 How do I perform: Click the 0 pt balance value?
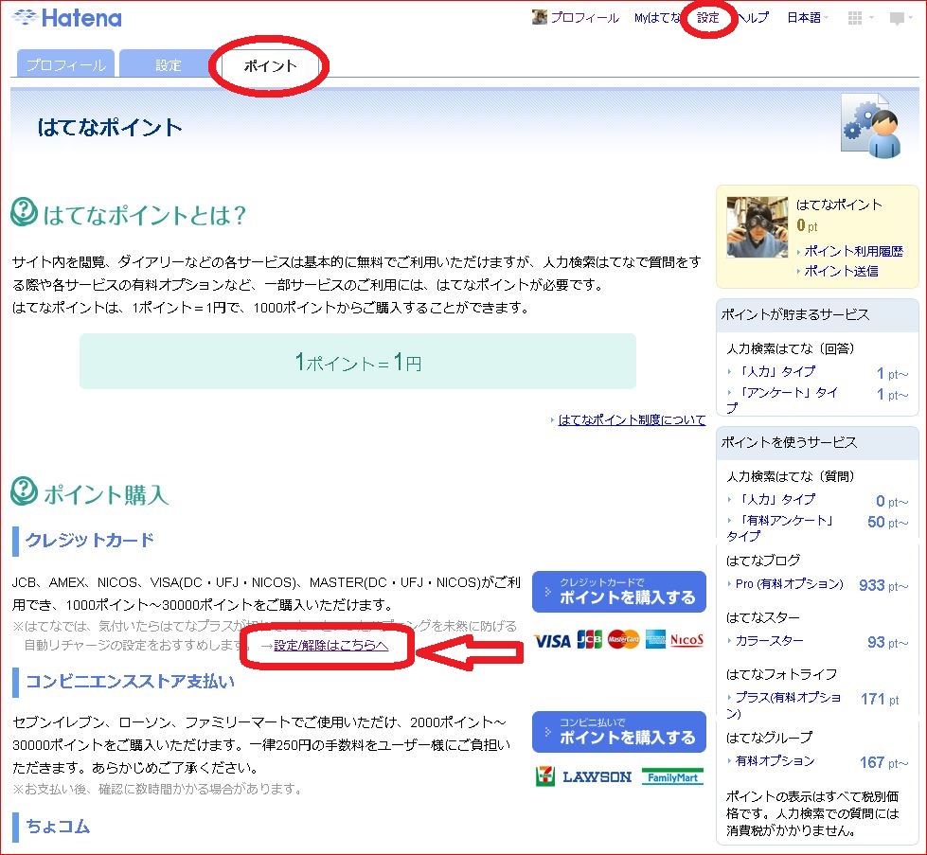(x=807, y=226)
